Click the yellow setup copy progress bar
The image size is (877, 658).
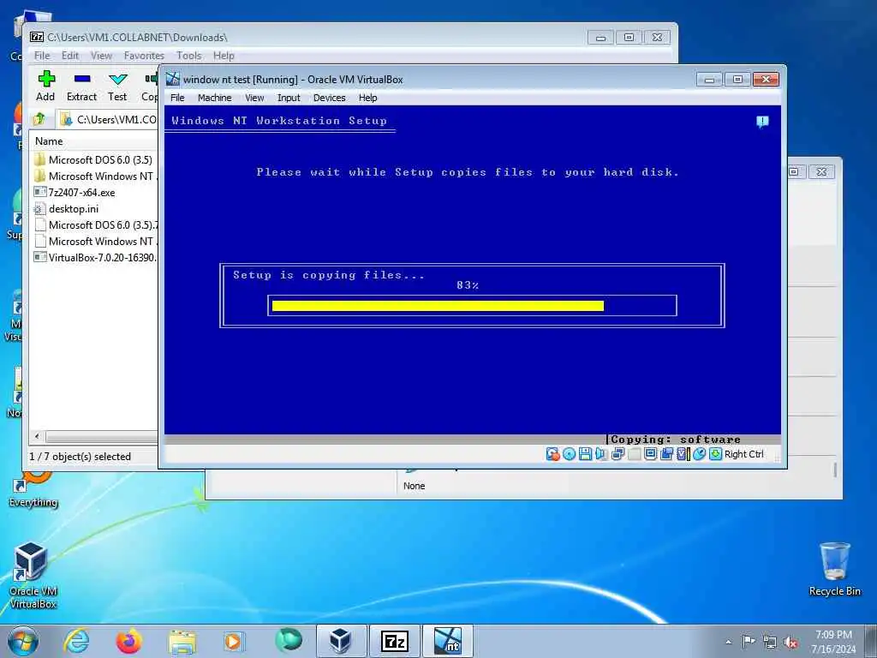pyautogui.click(x=438, y=306)
